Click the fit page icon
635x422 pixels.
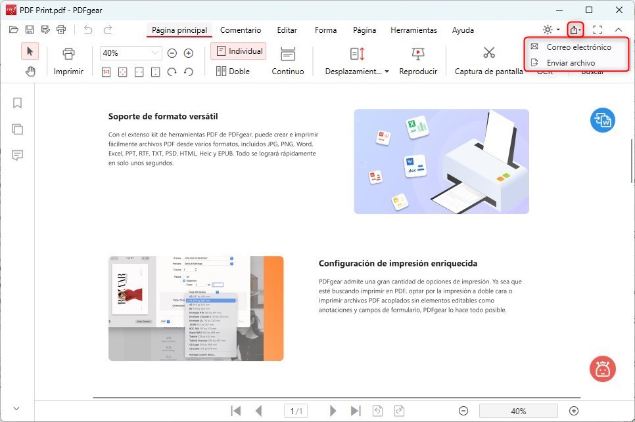pos(122,72)
